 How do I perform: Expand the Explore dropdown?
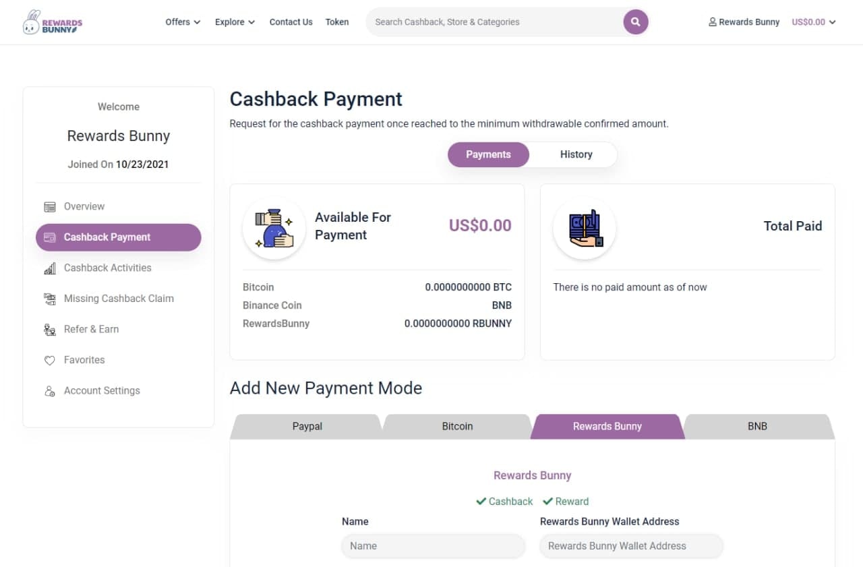(x=234, y=22)
